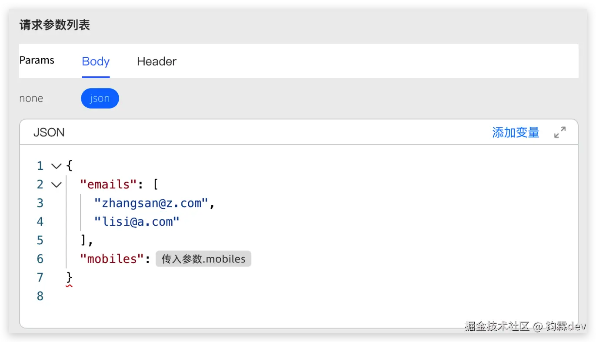Screen dimensions: 596x342
Task: Click the 请求参数列表 section title
Action: pyautogui.click(x=55, y=25)
